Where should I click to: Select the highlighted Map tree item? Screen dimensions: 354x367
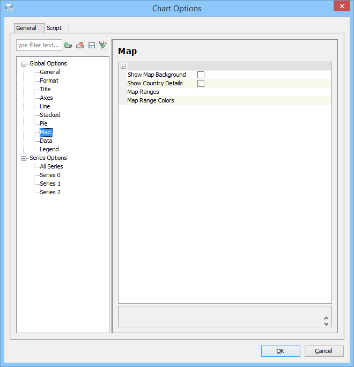click(46, 132)
